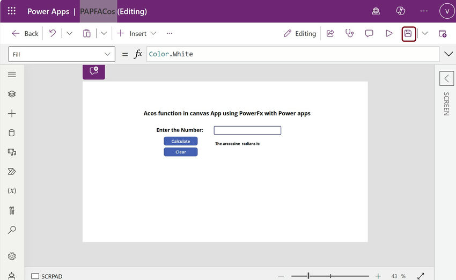
Task: Expand the Paste options dropdown arrow
Action: tap(104, 33)
